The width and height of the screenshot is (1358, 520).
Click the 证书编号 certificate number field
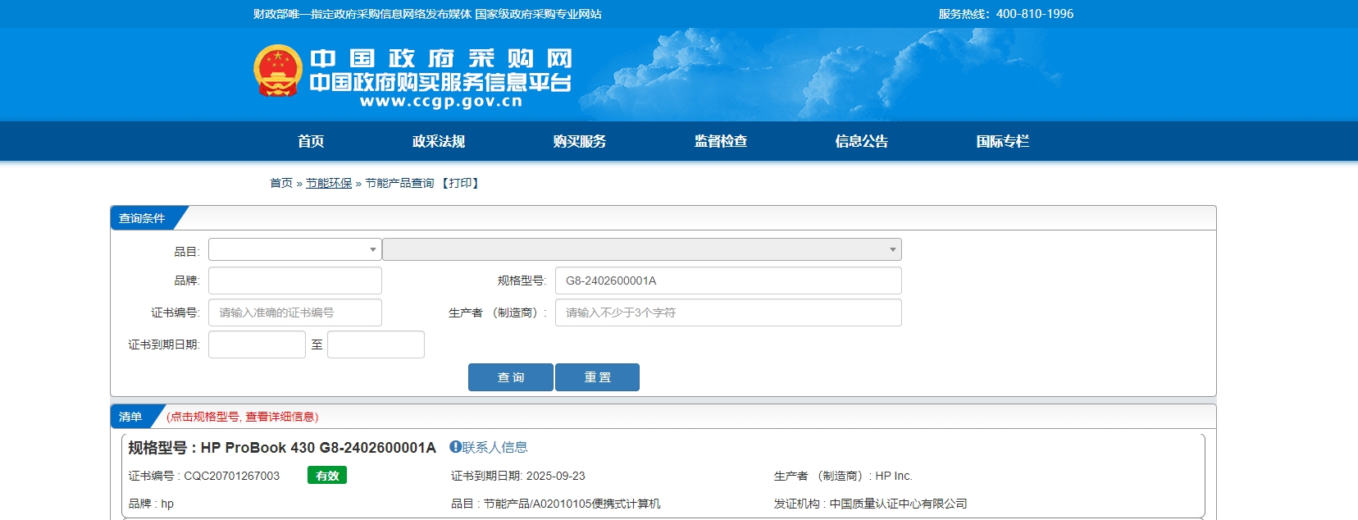294,312
